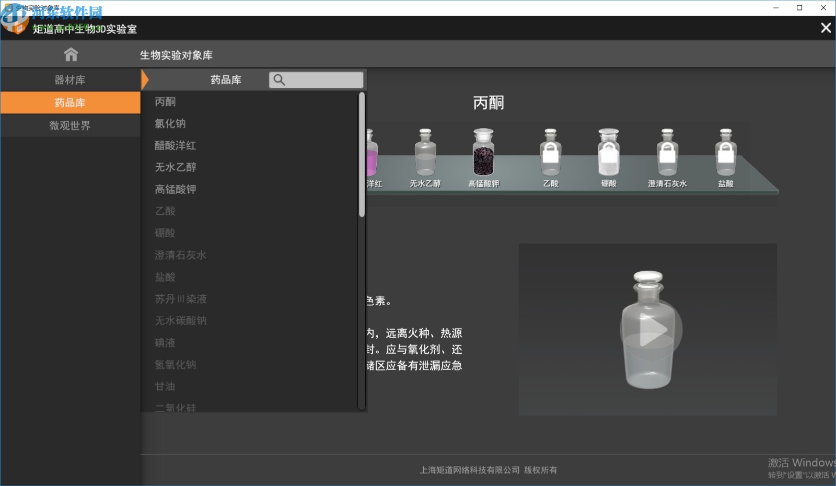Click the Home icon in the top bar

click(x=71, y=54)
